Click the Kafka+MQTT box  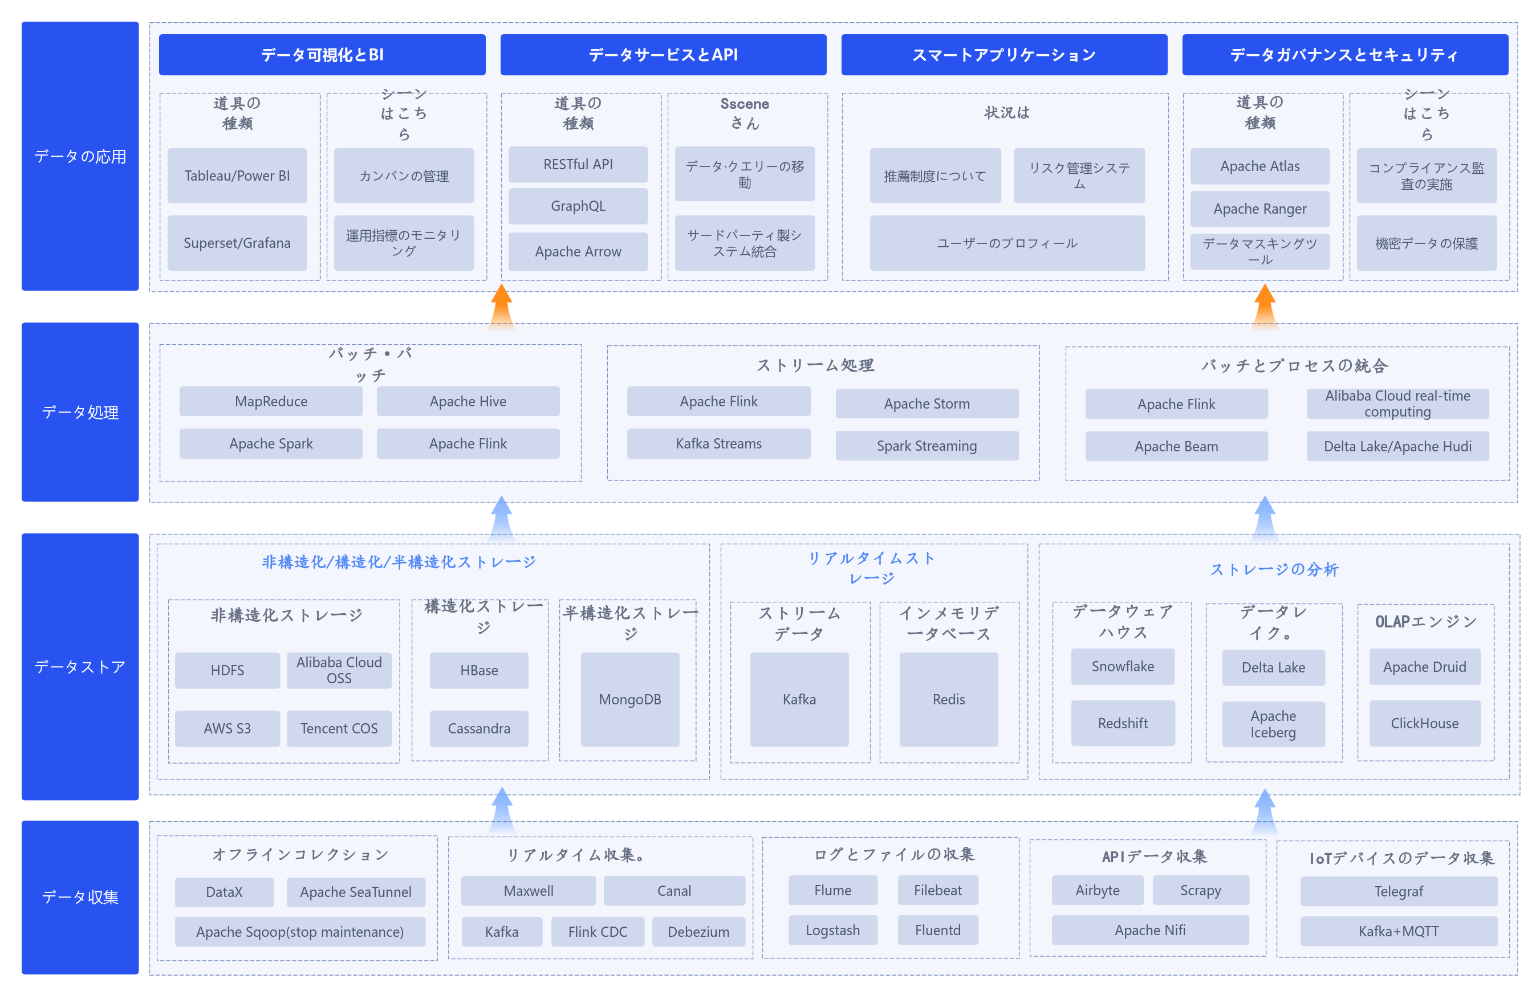[x=1399, y=932]
